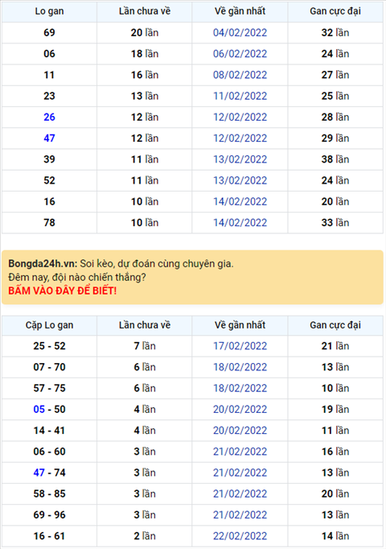Open 21/02/2022 link for pair 58 - 85
The height and width of the screenshot is (549, 386).
[x=240, y=493]
